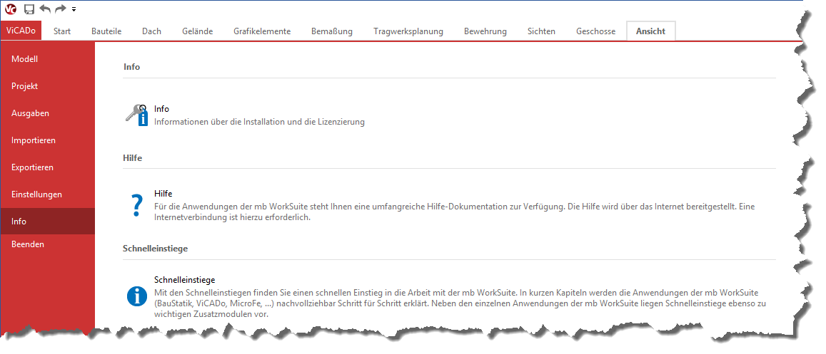This screenshot has height=354, width=826.
Task: Click the 'Informationen über die Installation' description text
Action: 259,122
